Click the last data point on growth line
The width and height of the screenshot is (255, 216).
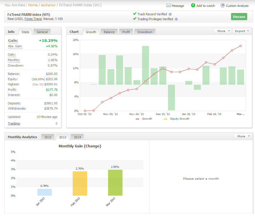241,46
